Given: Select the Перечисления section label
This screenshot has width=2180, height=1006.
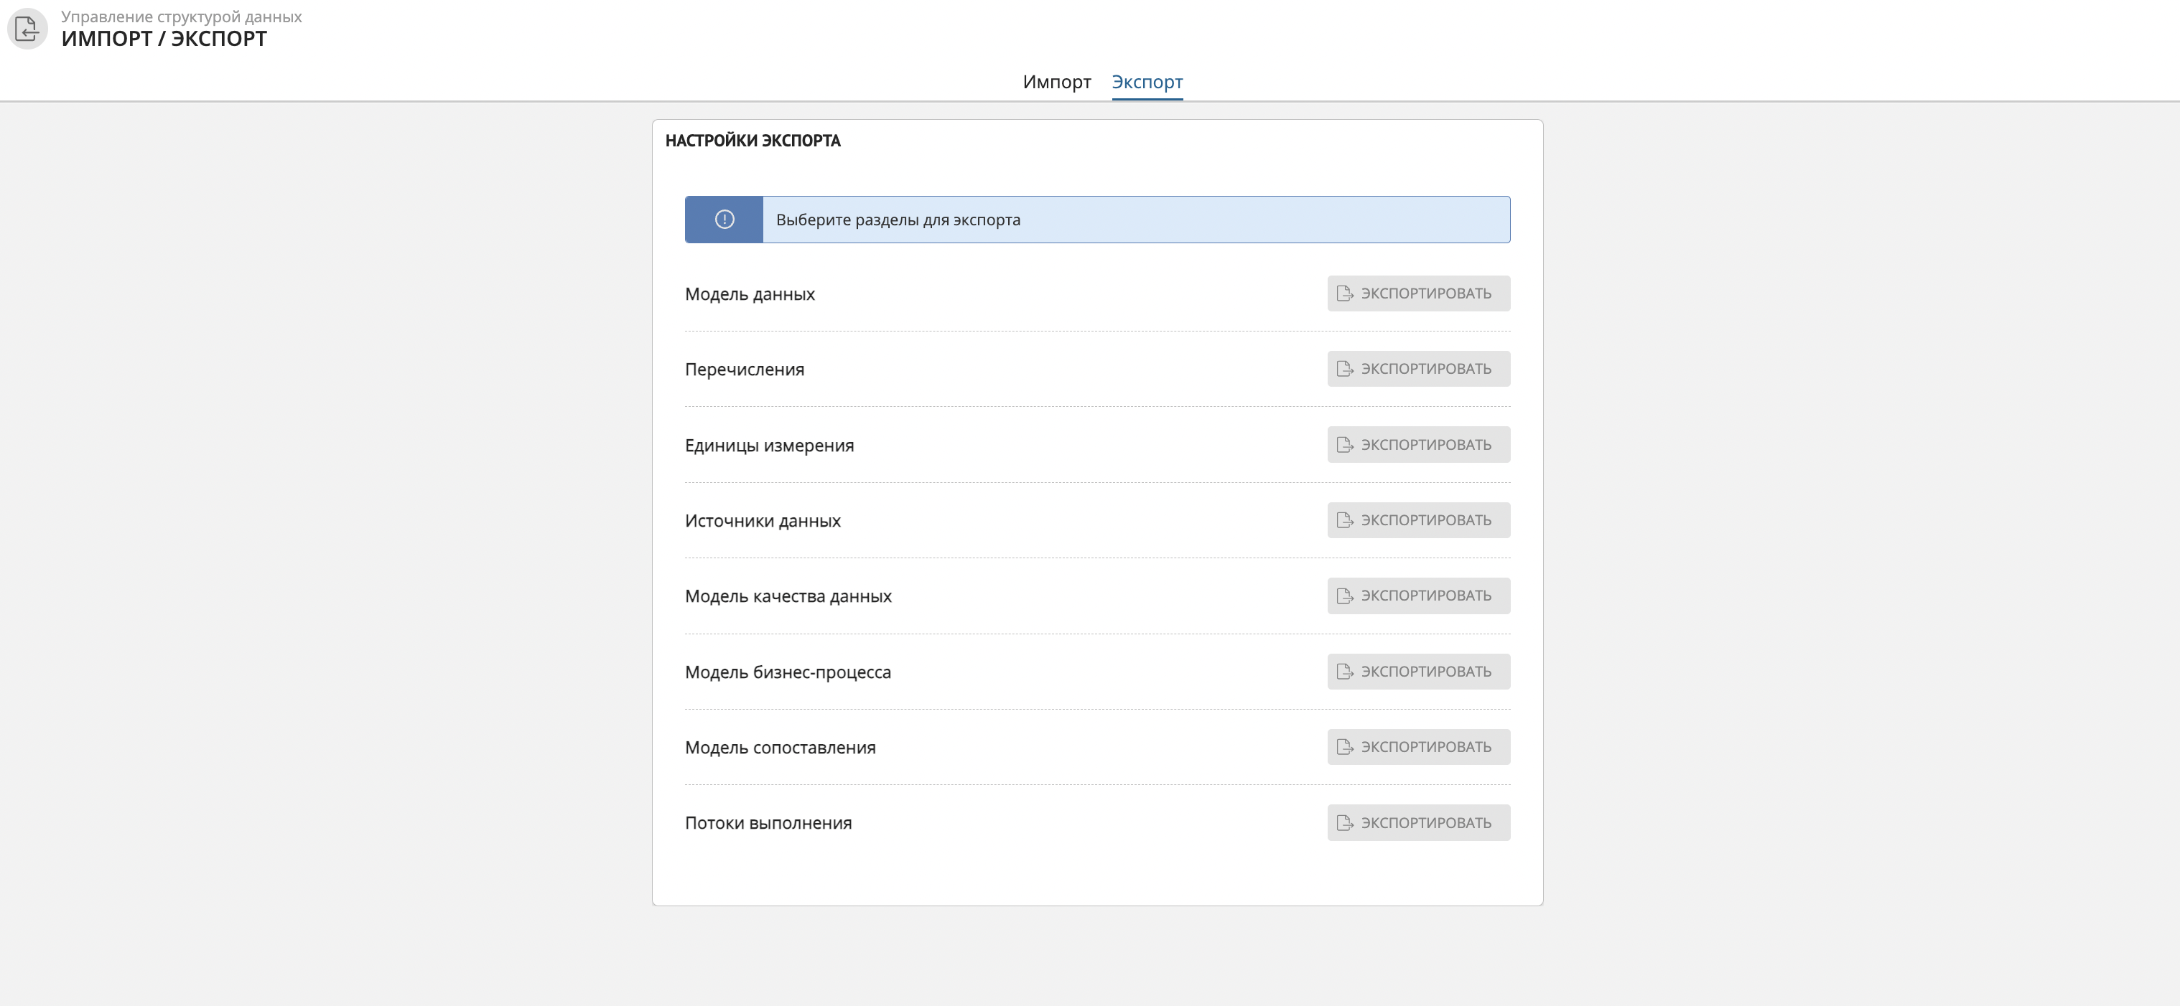Looking at the screenshot, I should [x=744, y=370].
